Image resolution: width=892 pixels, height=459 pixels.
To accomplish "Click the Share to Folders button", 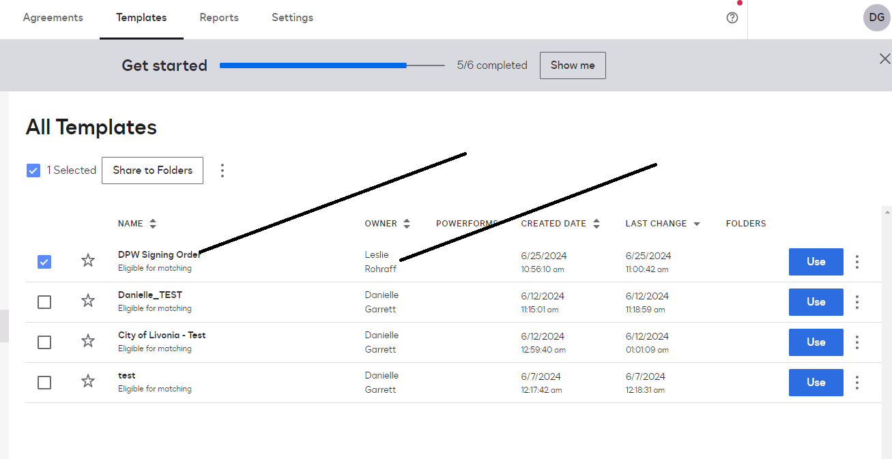I will (x=152, y=171).
